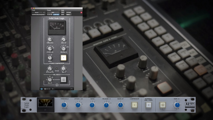Click the Universal Audio diamond logo on panel

tap(57, 85)
